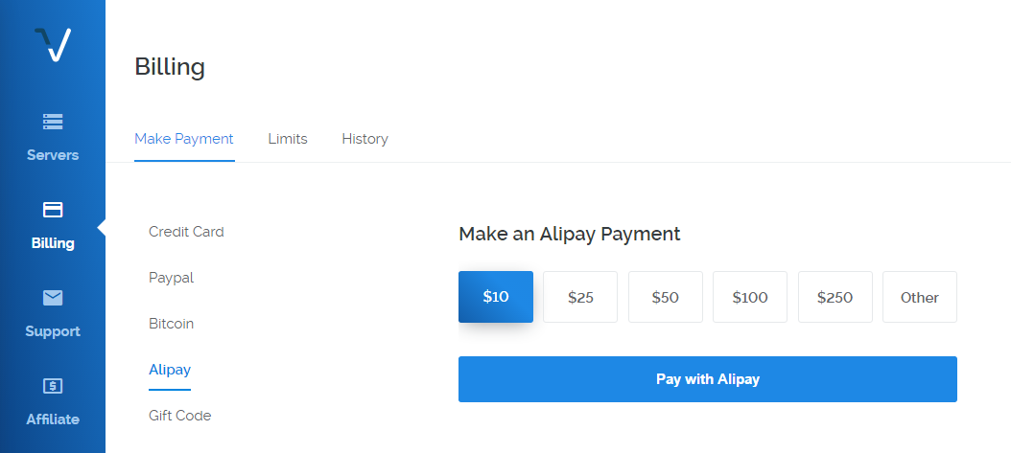Open Support via the envelope icon
The image size is (1011, 453).
pyautogui.click(x=53, y=298)
